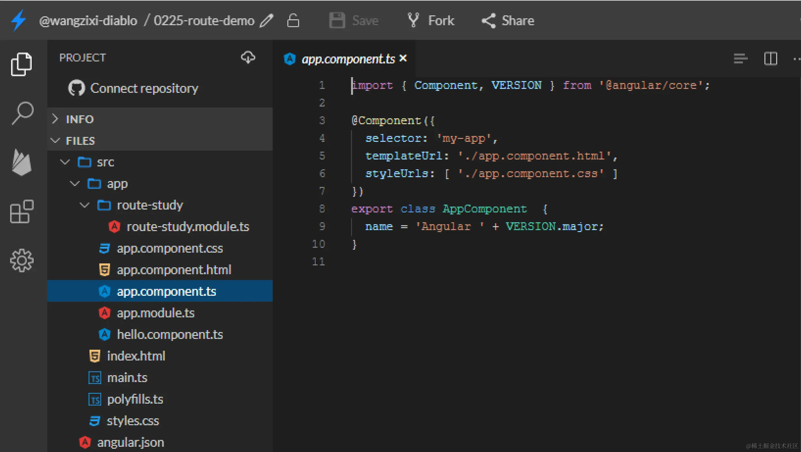Click the StackBlitz lightning bolt logo
This screenshot has width=801, height=452.
18,20
